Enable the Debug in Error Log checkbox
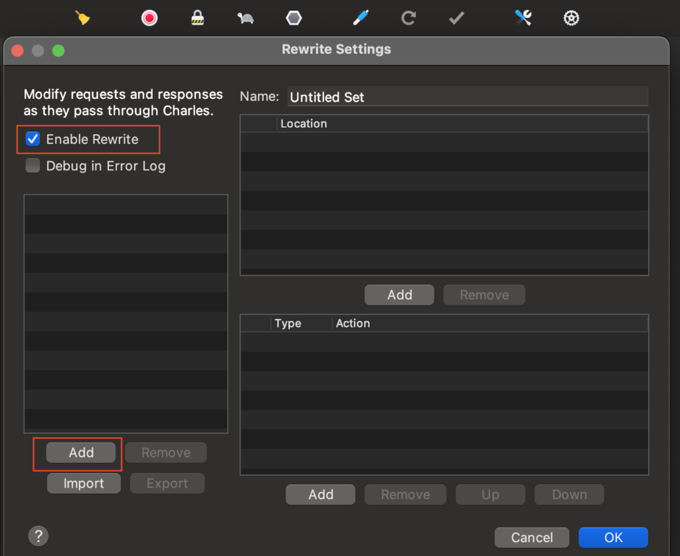Viewport: 680px width, 556px height. 33,166
